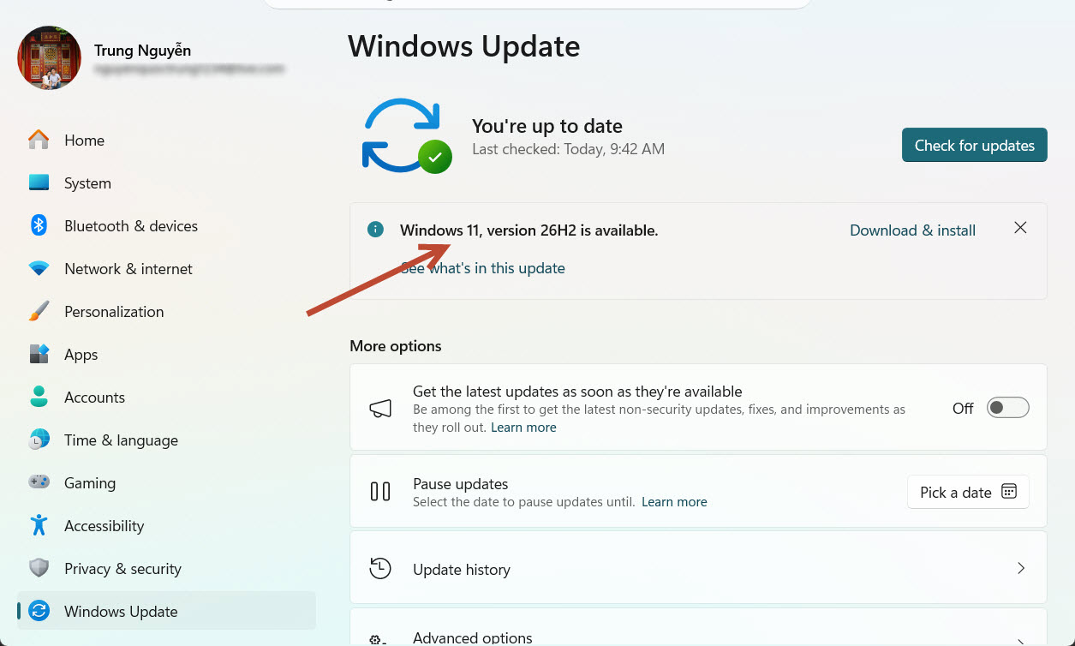Click Learn more under Pause updates
The height and width of the screenshot is (646, 1075).
point(674,502)
